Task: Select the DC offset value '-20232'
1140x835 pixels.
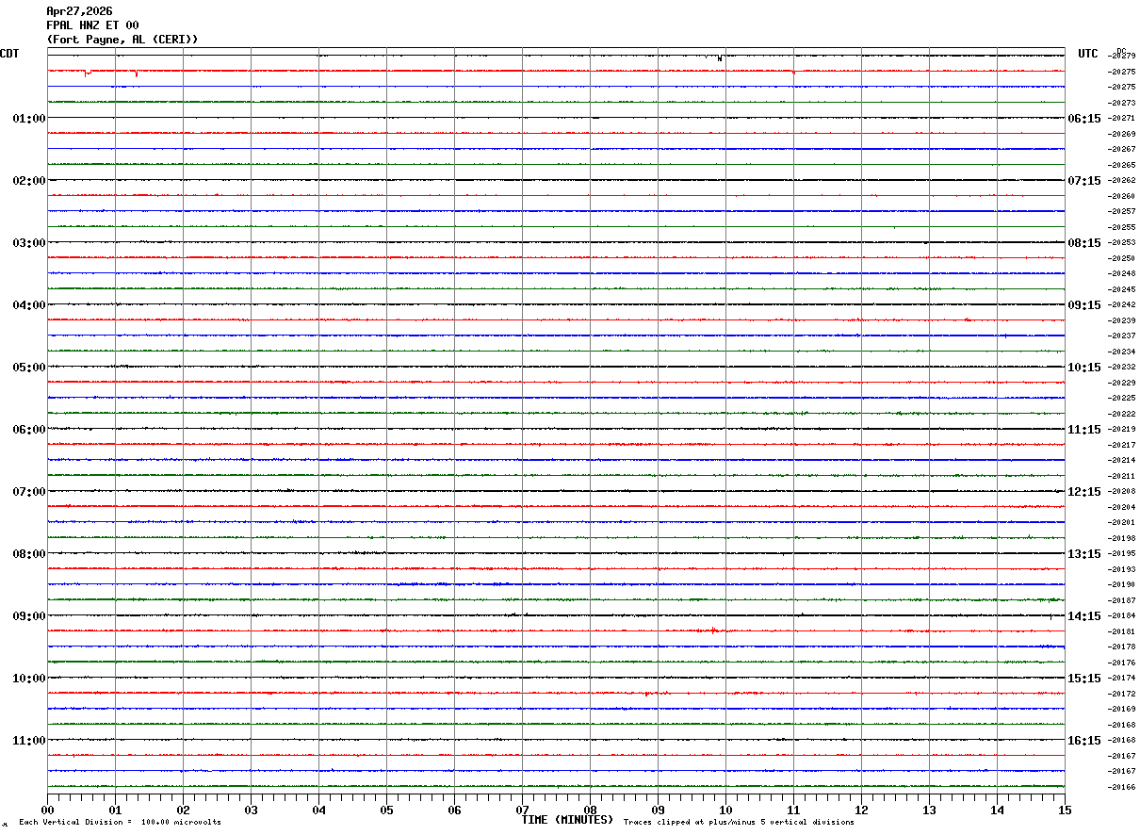Action: click(x=1121, y=367)
